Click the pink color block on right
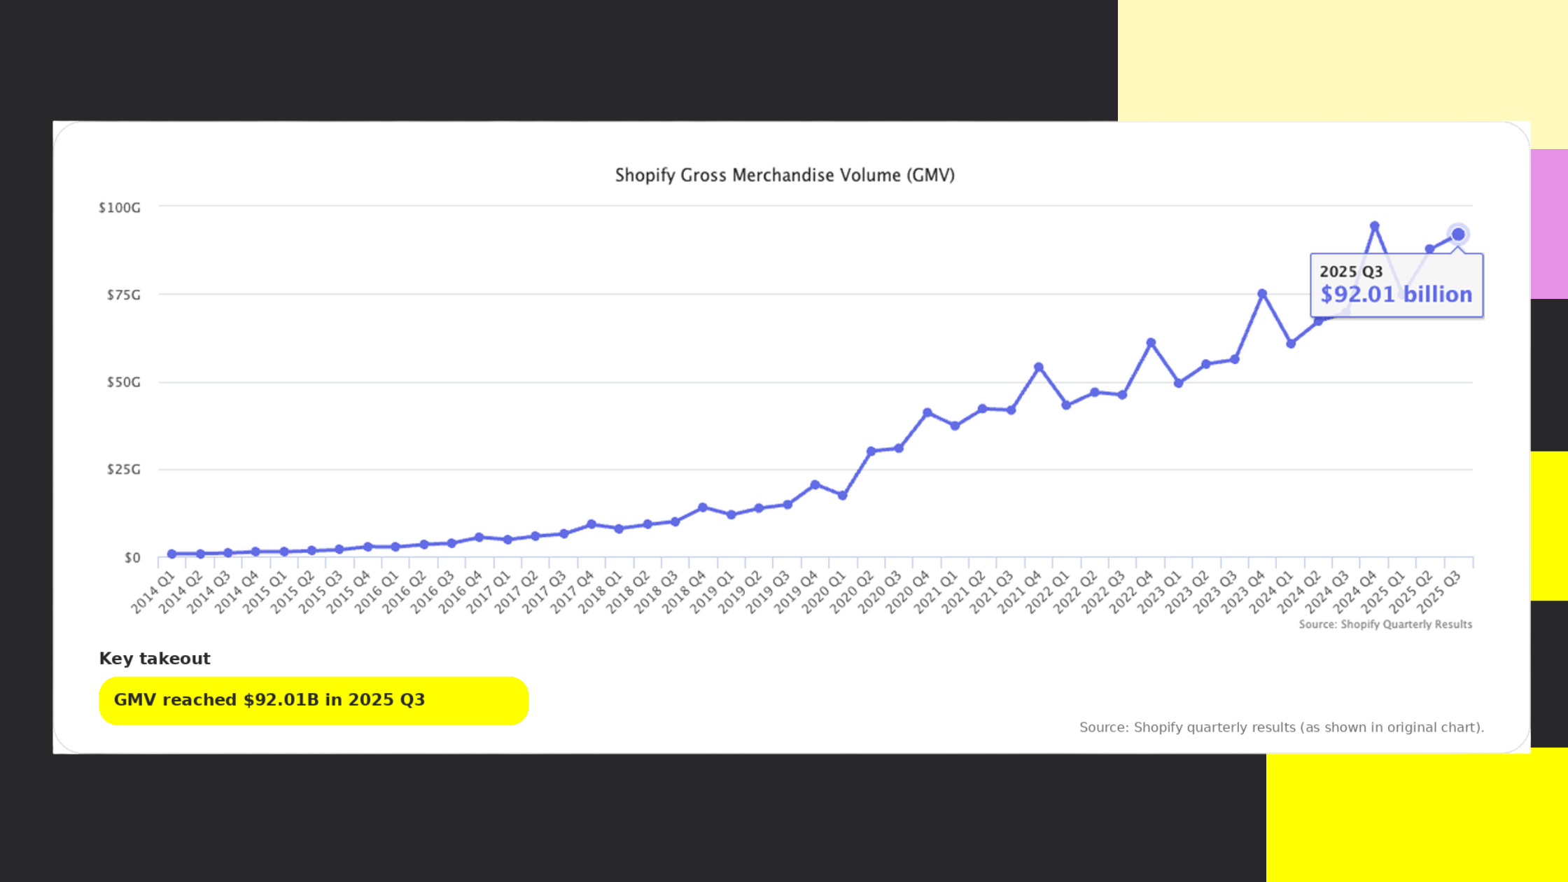This screenshot has width=1568, height=882. 1548,224
